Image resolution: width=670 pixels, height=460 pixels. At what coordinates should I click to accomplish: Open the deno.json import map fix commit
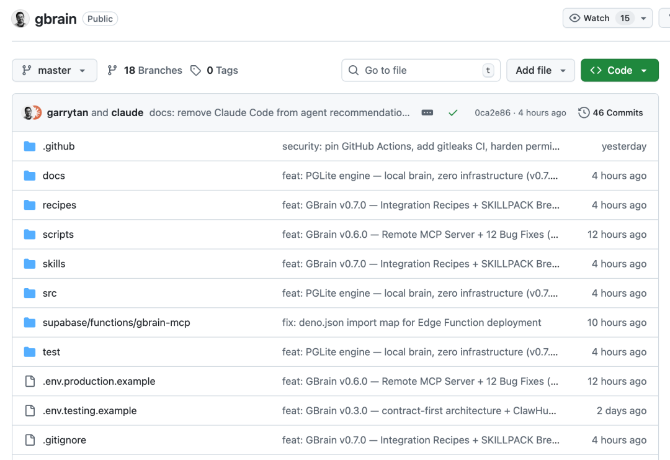point(411,323)
